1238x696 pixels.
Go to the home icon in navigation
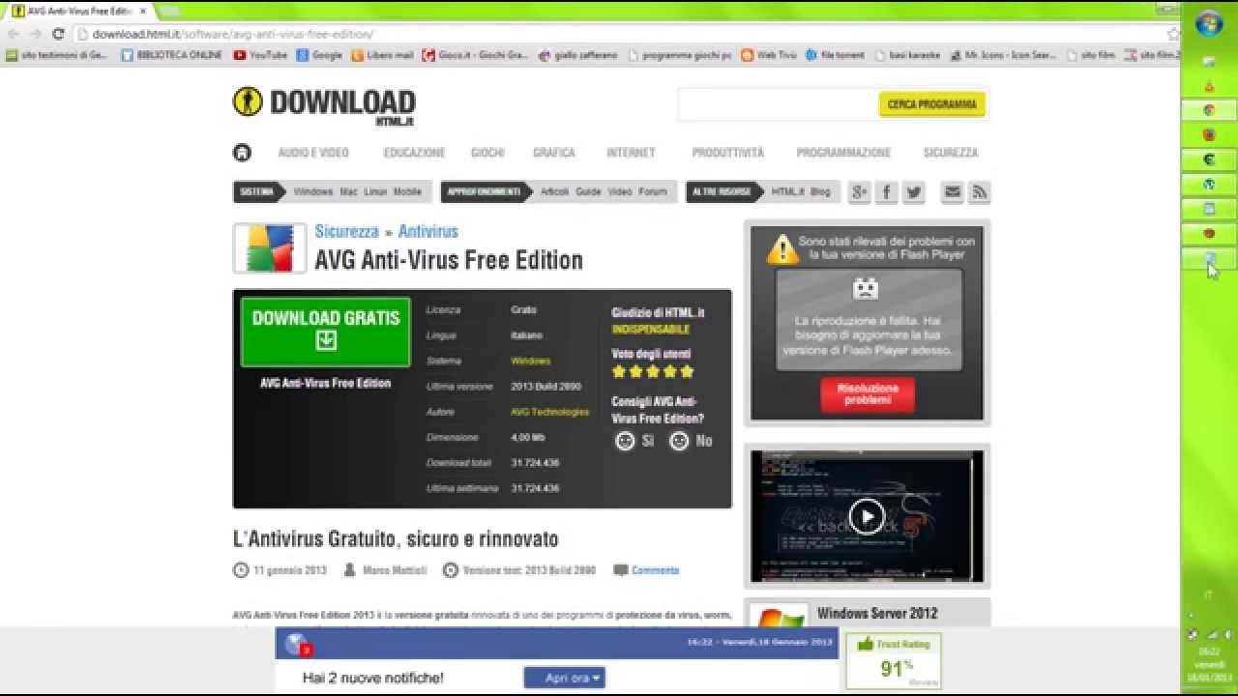(x=242, y=153)
